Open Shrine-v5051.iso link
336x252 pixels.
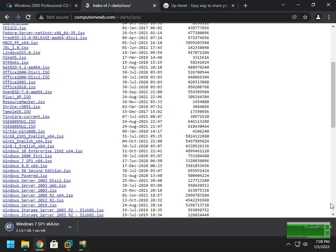(x=21, y=107)
